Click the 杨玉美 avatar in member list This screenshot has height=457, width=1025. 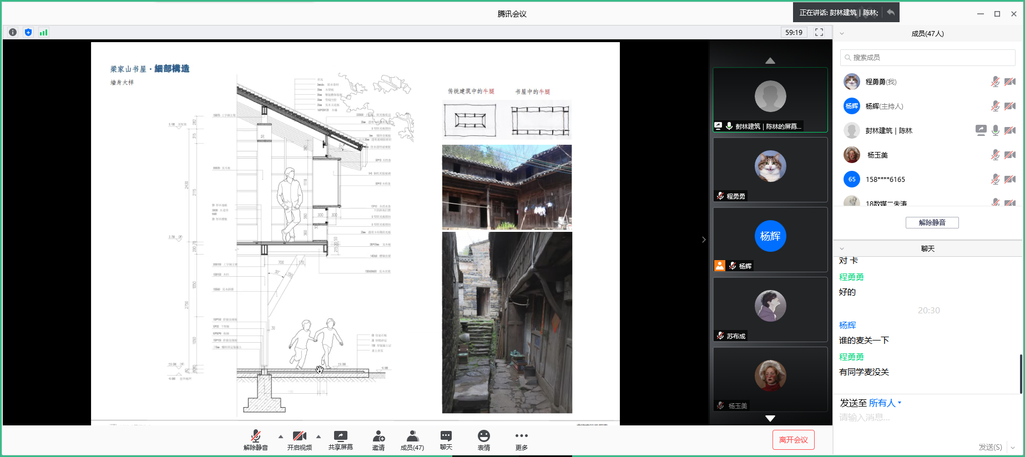tap(852, 155)
